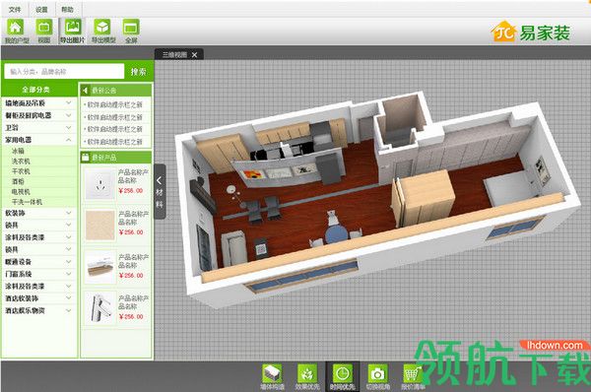Viewport: 591px width, 392px height.
Task: Open the chrome faucet product thumbnail
Action: 100,308
